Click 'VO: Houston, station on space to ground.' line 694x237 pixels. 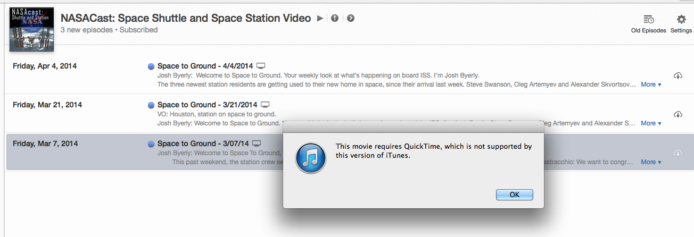click(217, 114)
